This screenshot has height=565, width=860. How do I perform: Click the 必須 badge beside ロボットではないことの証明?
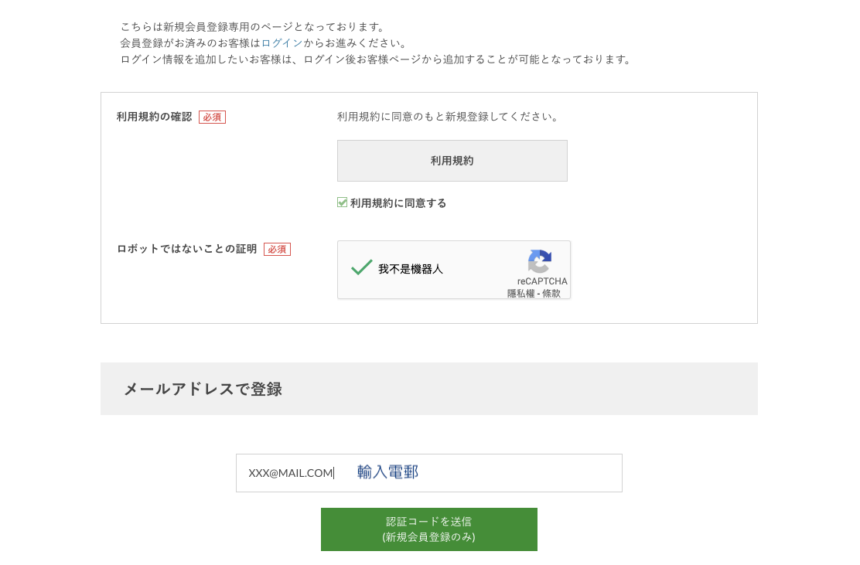click(x=277, y=250)
